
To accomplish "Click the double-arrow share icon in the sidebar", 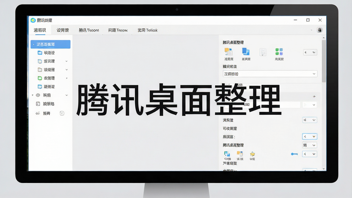I will click(38, 113).
